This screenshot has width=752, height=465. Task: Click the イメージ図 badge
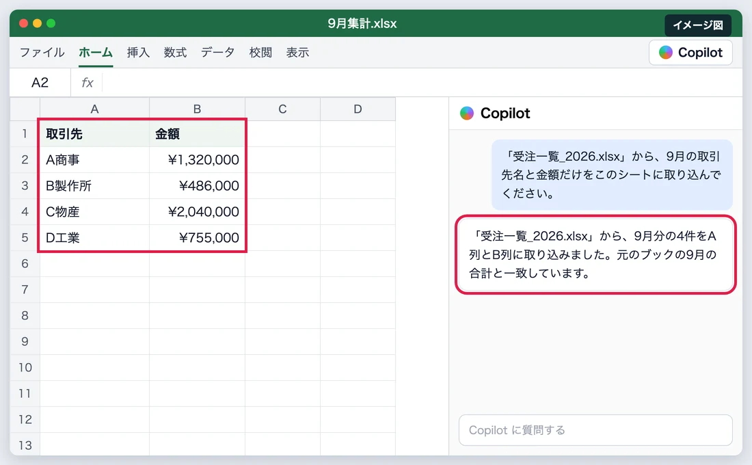[698, 25]
